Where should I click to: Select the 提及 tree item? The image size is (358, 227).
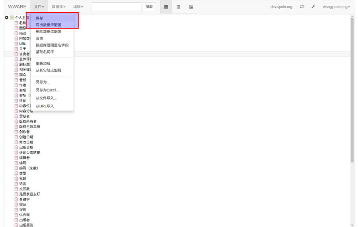pyautogui.click(x=23, y=204)
